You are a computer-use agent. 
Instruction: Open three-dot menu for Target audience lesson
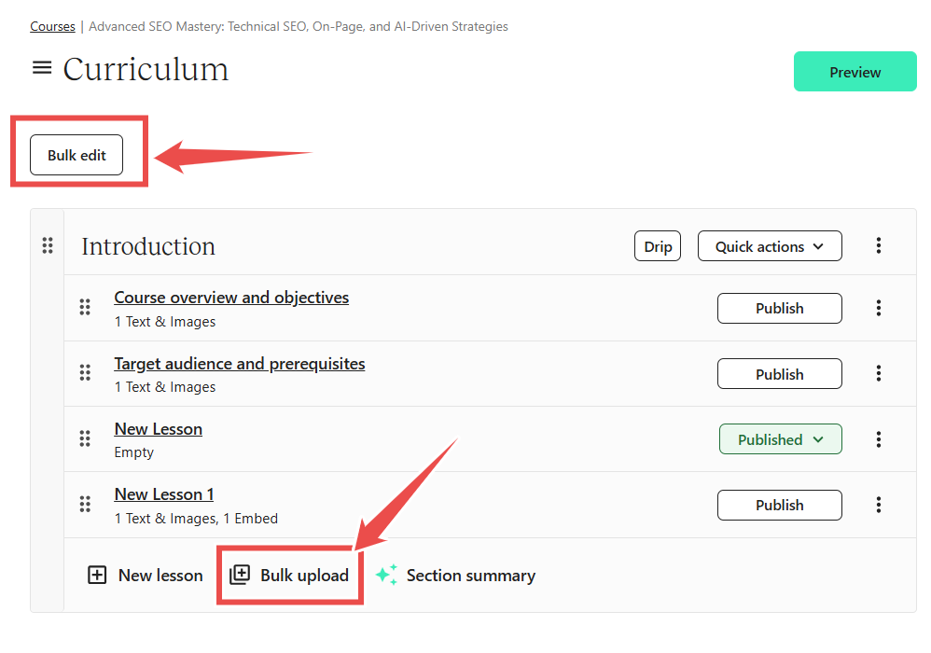[879, 373]
